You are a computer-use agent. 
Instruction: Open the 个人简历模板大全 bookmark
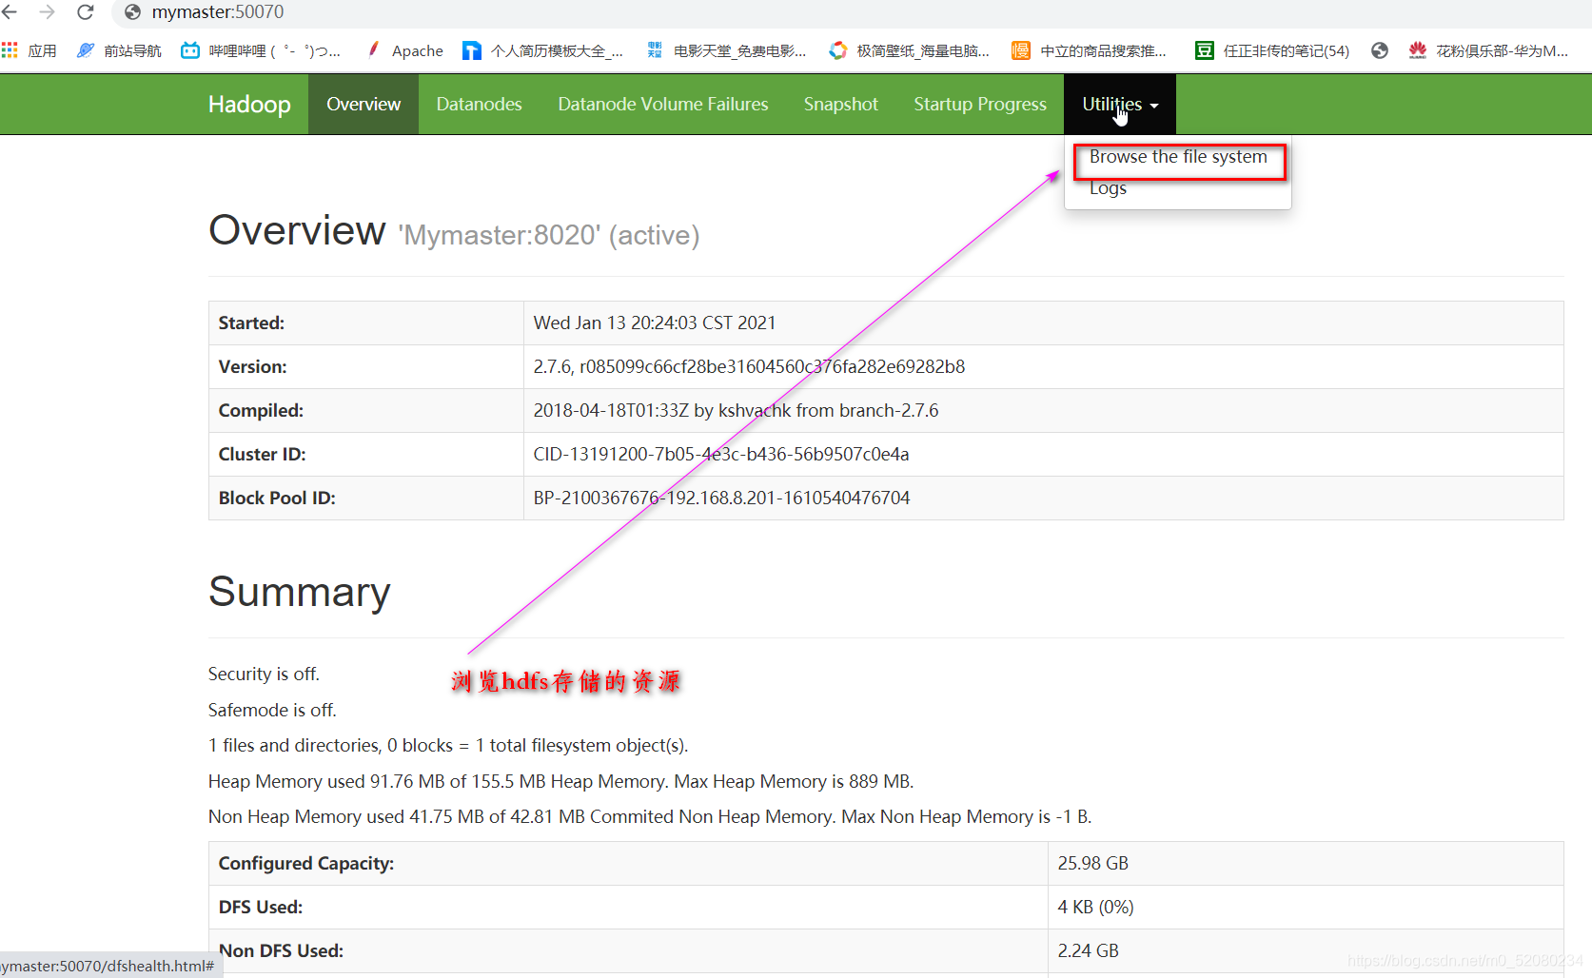click(542, 50)
